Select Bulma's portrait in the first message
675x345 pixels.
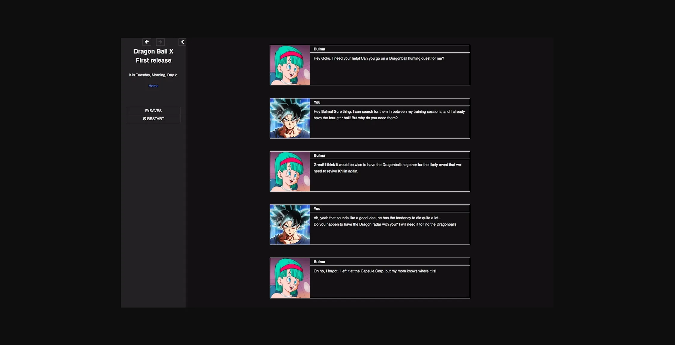coord(289,65)
